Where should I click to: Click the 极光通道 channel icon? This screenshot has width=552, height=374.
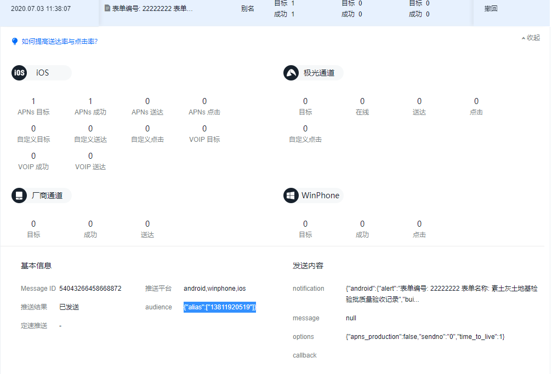291,73
